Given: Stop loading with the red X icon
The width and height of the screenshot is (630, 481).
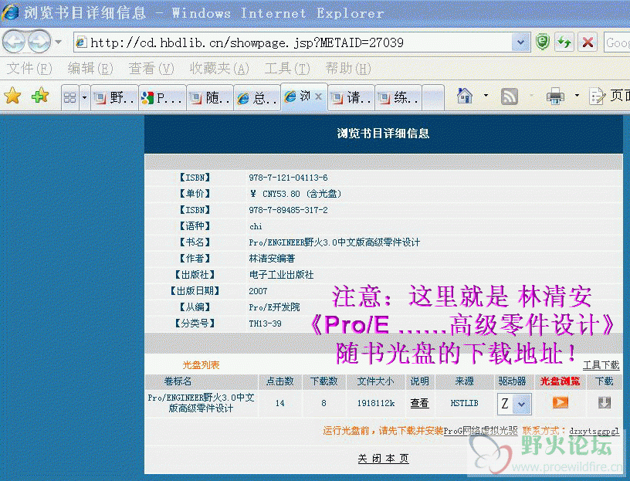Looking at the screenshot, I should pos(588,42).
